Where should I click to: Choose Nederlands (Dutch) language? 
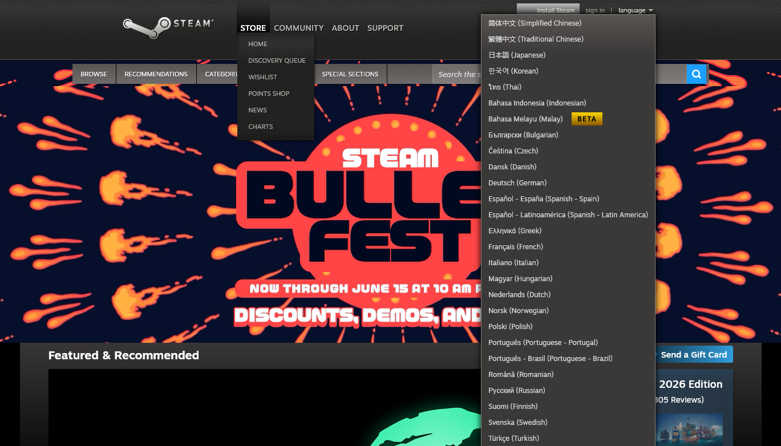568,295
